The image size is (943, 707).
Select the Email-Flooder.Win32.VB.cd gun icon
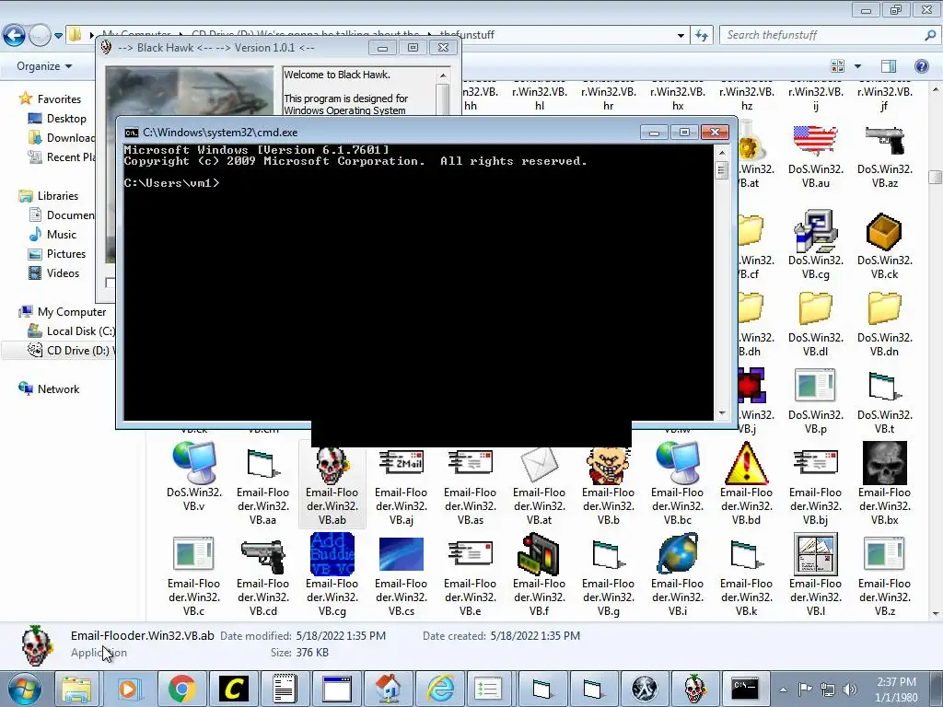point(262,555)
